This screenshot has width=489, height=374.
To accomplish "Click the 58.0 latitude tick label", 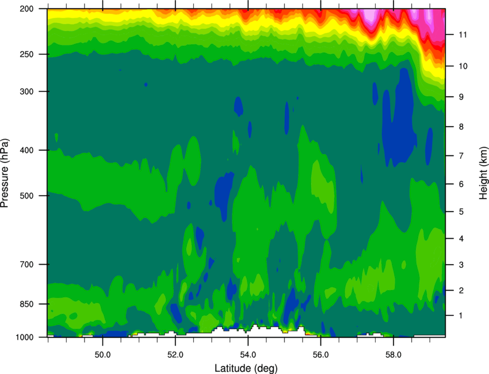I will (394, 355).
